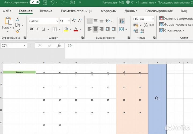Open Customize Quick Access Toolbar menu
The width and height of the screenshot is (193, 134).
coord(80,2)
